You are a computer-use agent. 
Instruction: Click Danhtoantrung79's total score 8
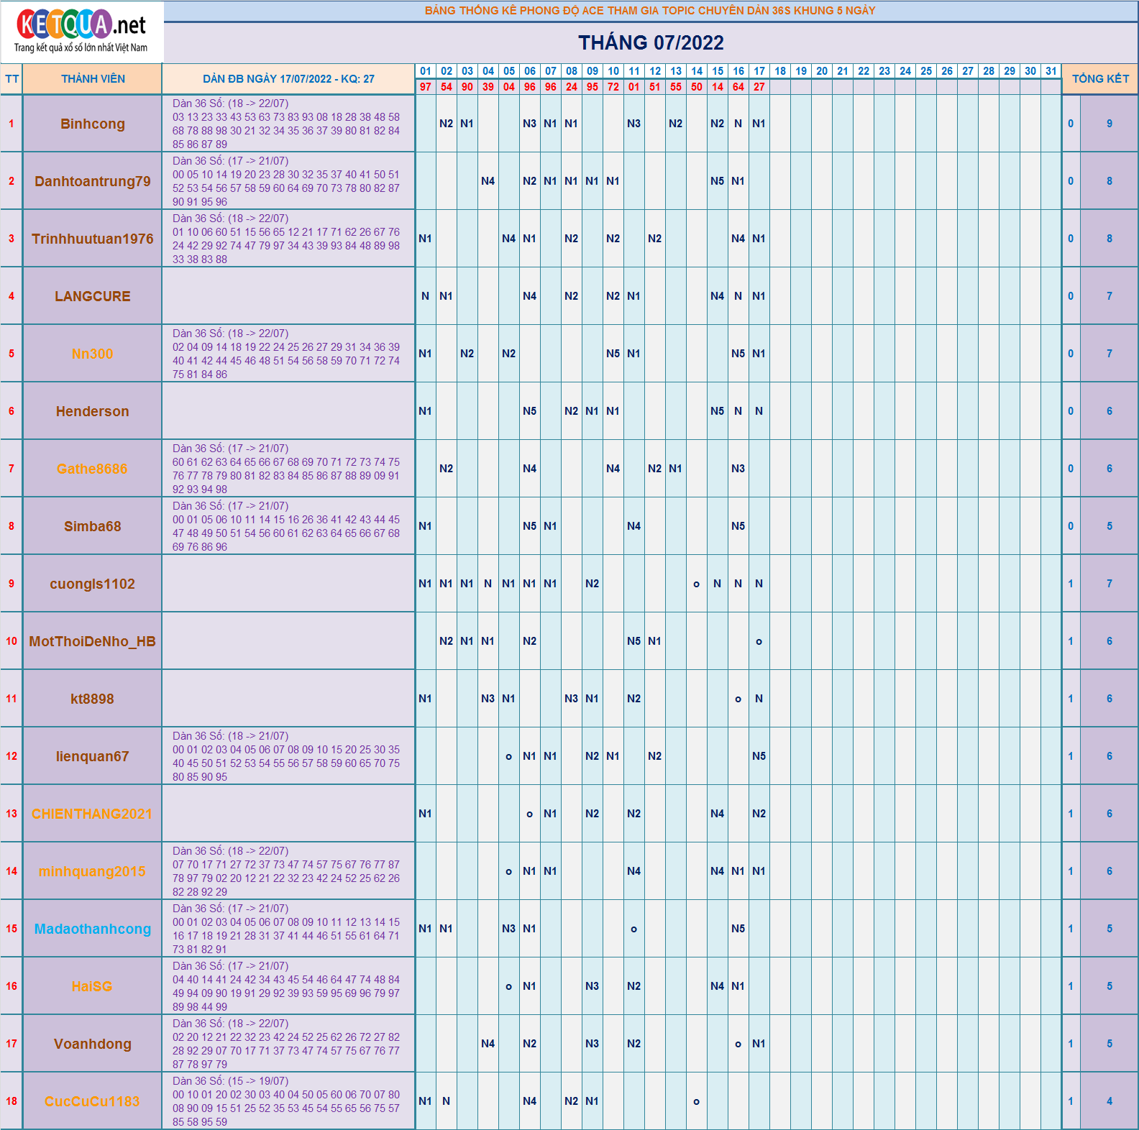[1110, 181]
